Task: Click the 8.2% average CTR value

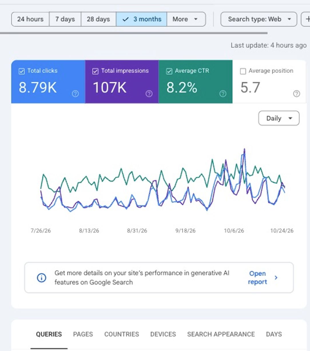Action: click(182, 87)
